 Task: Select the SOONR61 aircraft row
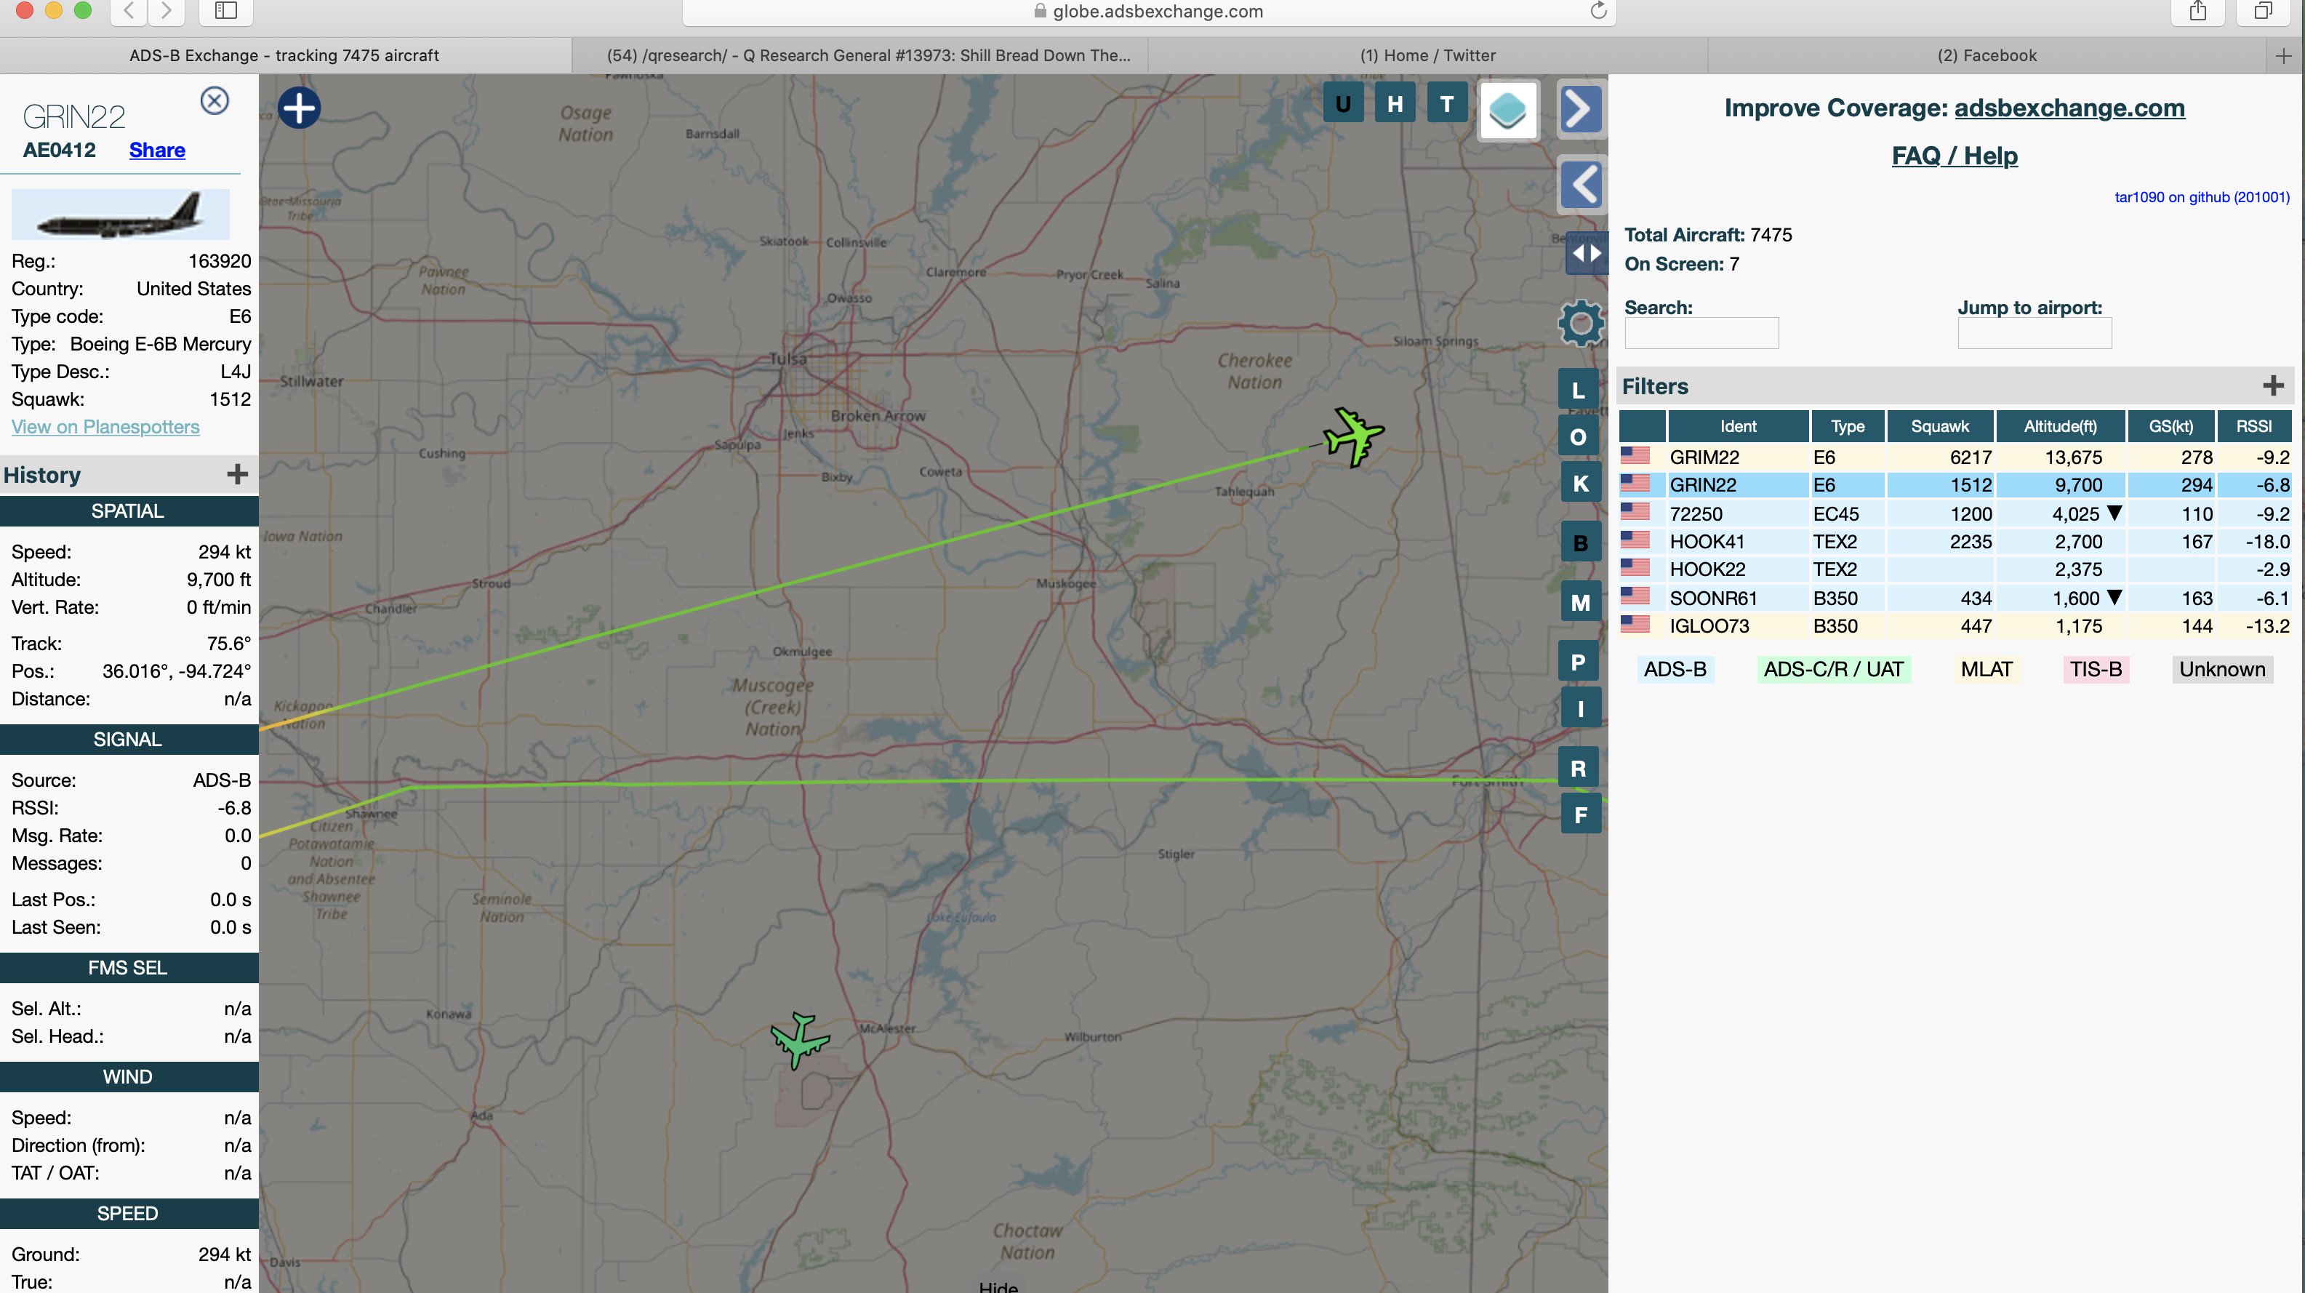(x=1955, y=598)
